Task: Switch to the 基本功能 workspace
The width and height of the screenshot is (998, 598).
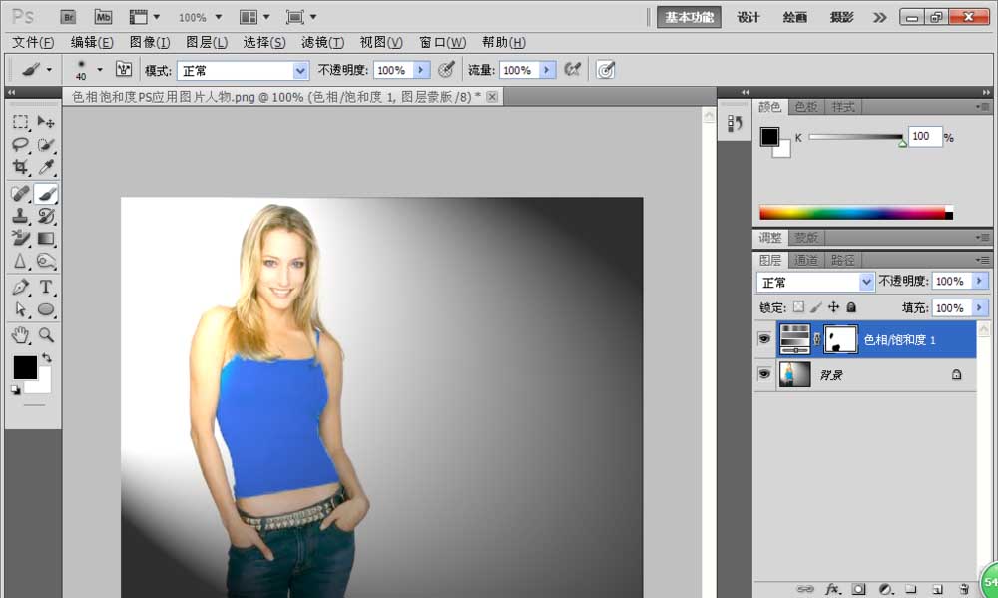Action: point(689,17)
